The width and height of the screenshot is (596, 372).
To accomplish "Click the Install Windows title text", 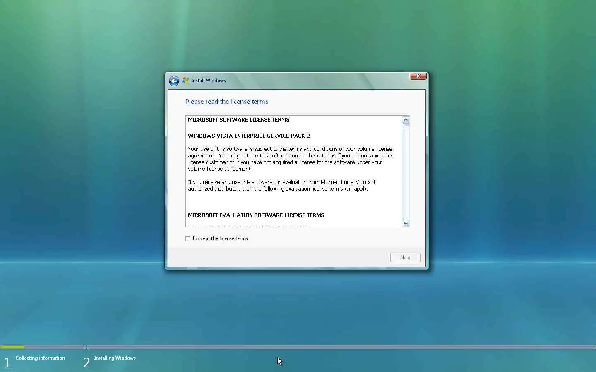I will click(208, 81).
